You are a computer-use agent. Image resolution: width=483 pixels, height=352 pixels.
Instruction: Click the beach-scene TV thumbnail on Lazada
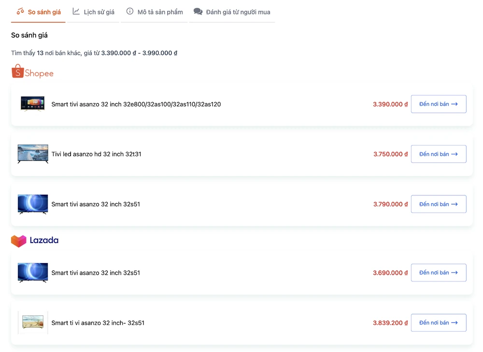click(33, 323)
